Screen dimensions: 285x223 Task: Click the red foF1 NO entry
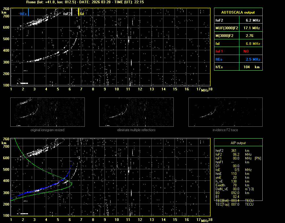(x=246, y=51)
